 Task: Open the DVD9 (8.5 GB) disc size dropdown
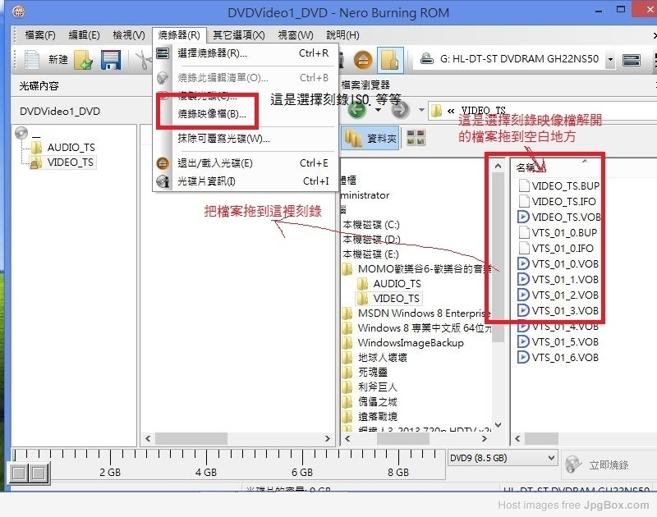pyautogui.click(x=503, y=457)
